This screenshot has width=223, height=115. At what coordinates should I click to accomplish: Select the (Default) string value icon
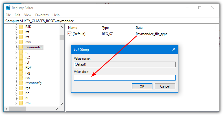(70, 34)
